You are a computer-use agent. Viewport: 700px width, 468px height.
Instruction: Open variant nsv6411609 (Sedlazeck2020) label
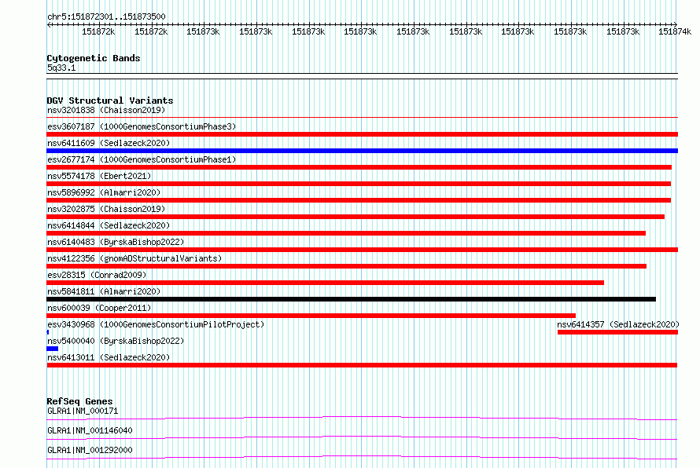click(109, 143)
